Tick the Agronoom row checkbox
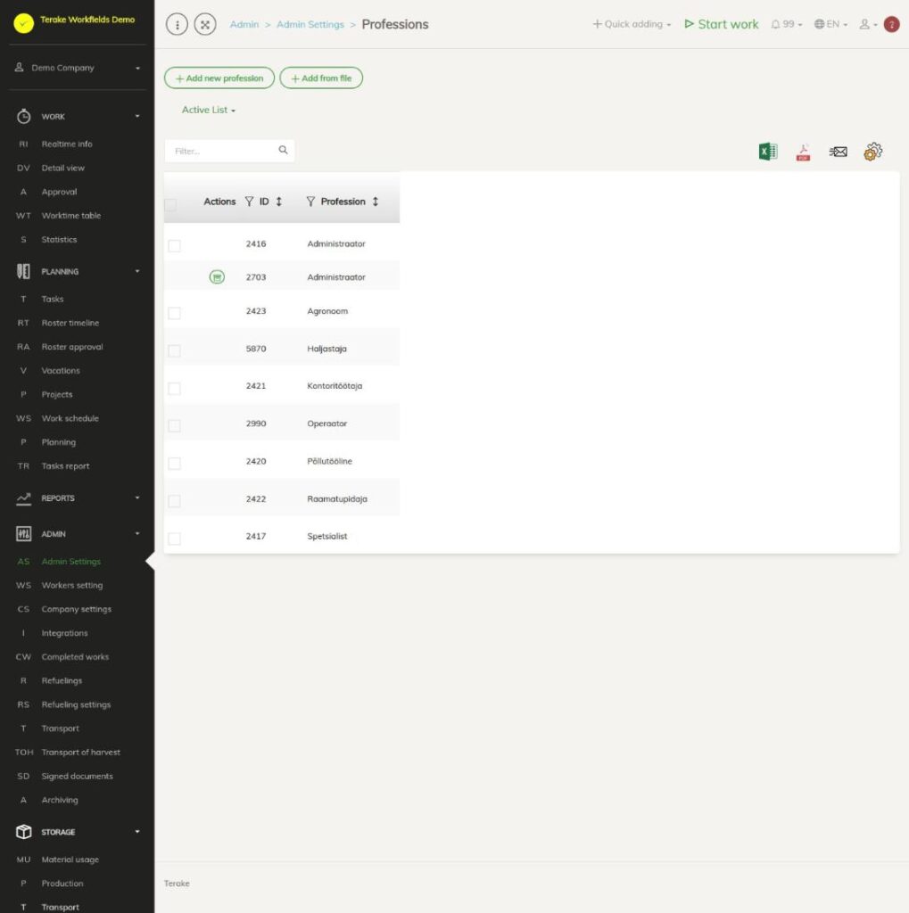 pyautogui.click(x=174, y=313)
